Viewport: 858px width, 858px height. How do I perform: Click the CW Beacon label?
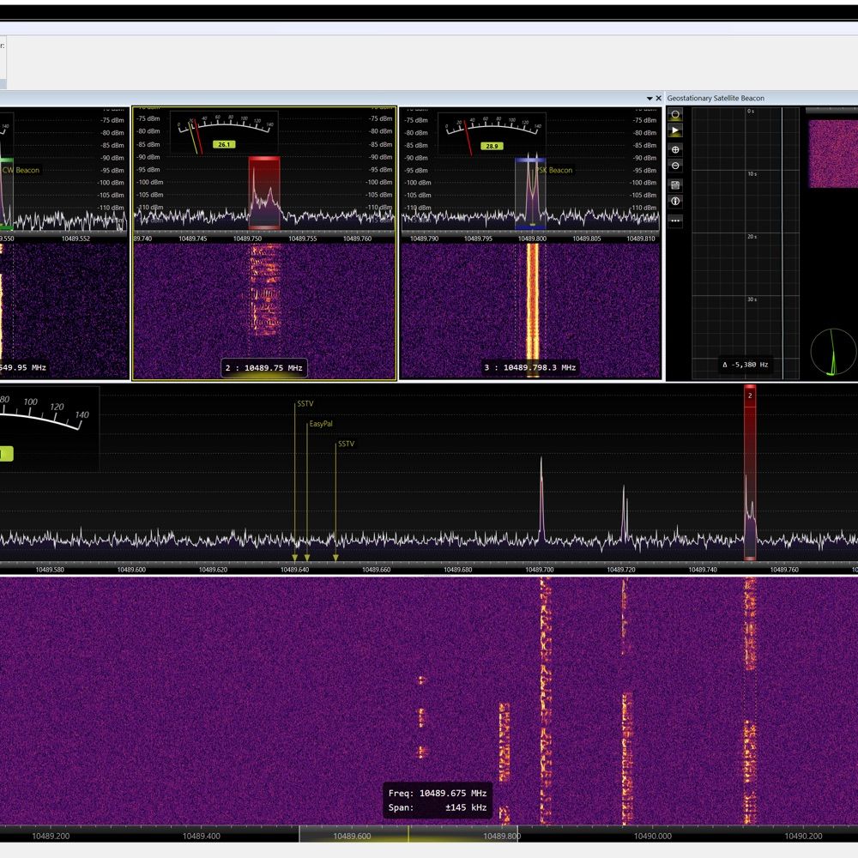tap(21, 170)
